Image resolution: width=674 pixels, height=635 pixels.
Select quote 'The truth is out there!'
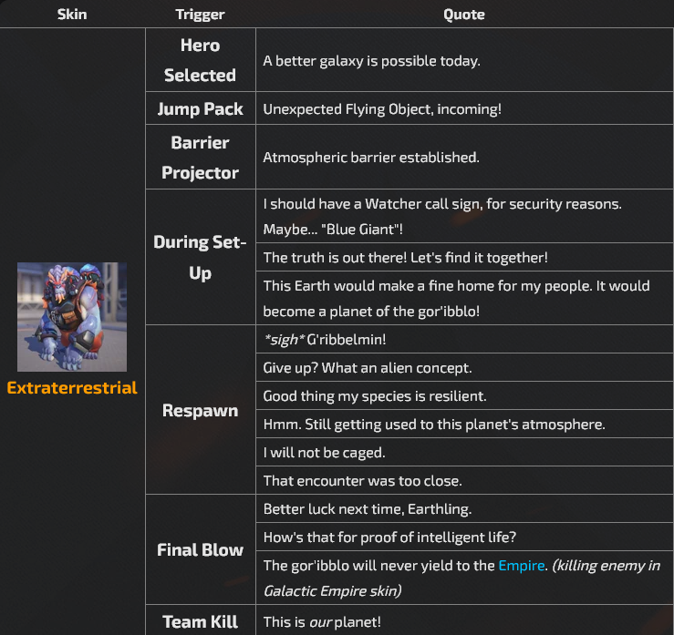point(405,258)
